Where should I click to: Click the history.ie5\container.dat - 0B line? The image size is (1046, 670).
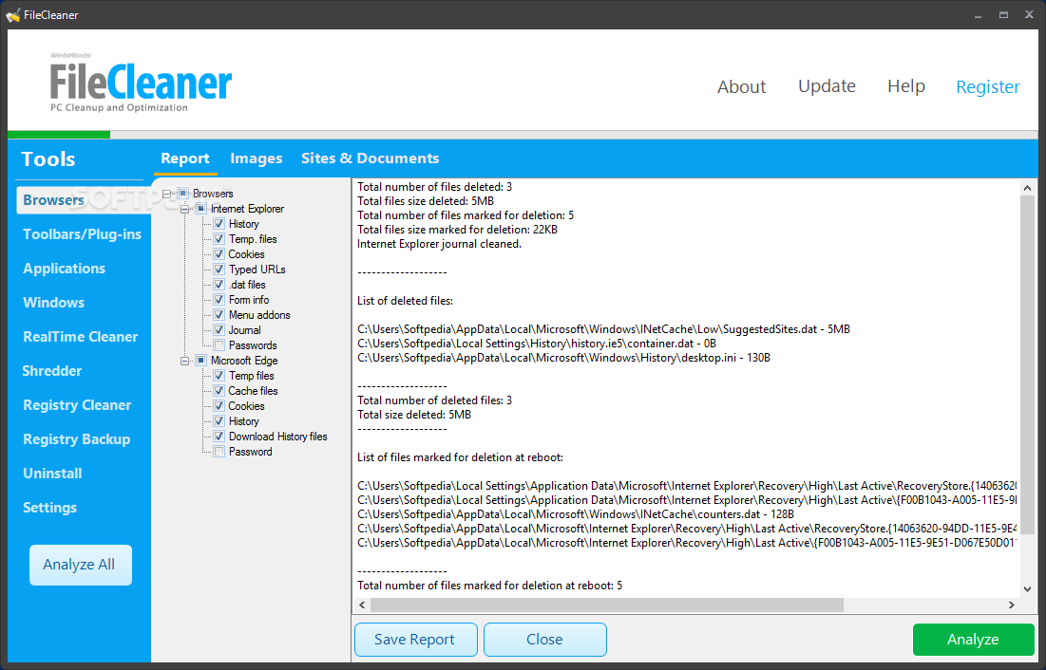pyautogui.click(x=537, y=344)
